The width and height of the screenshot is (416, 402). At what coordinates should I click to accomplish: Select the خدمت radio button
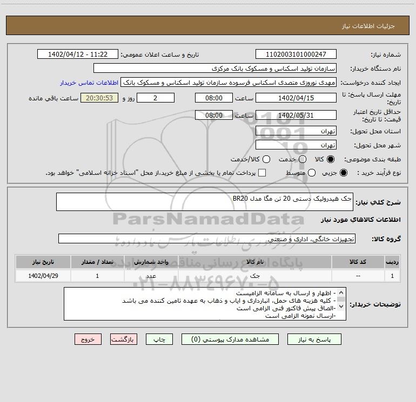tap(303, 159)
